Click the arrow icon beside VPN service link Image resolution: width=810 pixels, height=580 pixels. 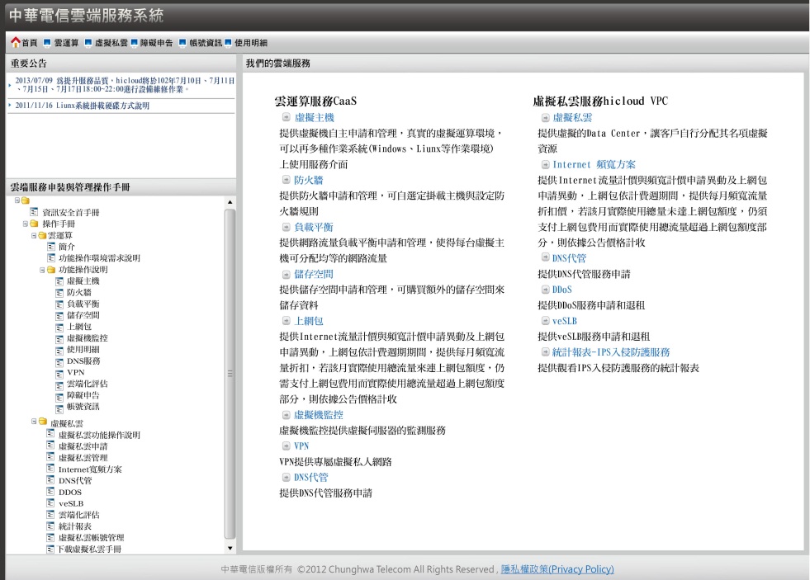[x=287, y=446]
